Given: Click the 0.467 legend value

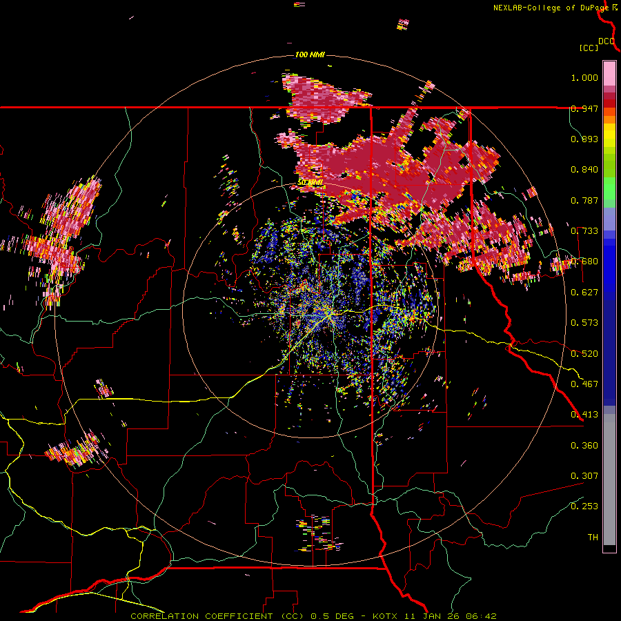Looking at the screenshot, I should [x=584, y=384].
